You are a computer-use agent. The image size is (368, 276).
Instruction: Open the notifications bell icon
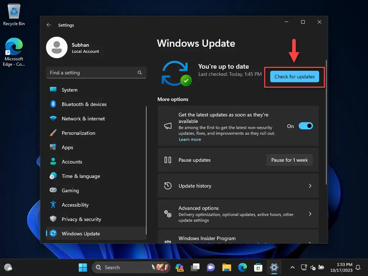coord(358,267)
